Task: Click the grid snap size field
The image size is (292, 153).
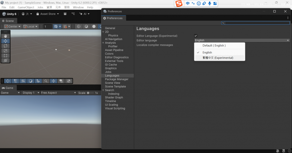Action: (48, 26)
